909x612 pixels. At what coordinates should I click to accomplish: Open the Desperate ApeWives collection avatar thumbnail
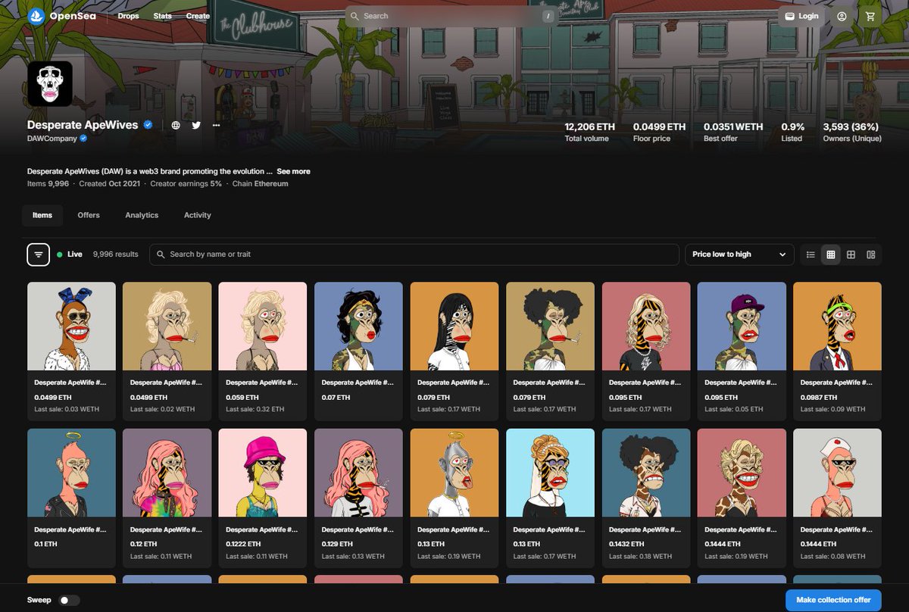[x=48, y=83]
